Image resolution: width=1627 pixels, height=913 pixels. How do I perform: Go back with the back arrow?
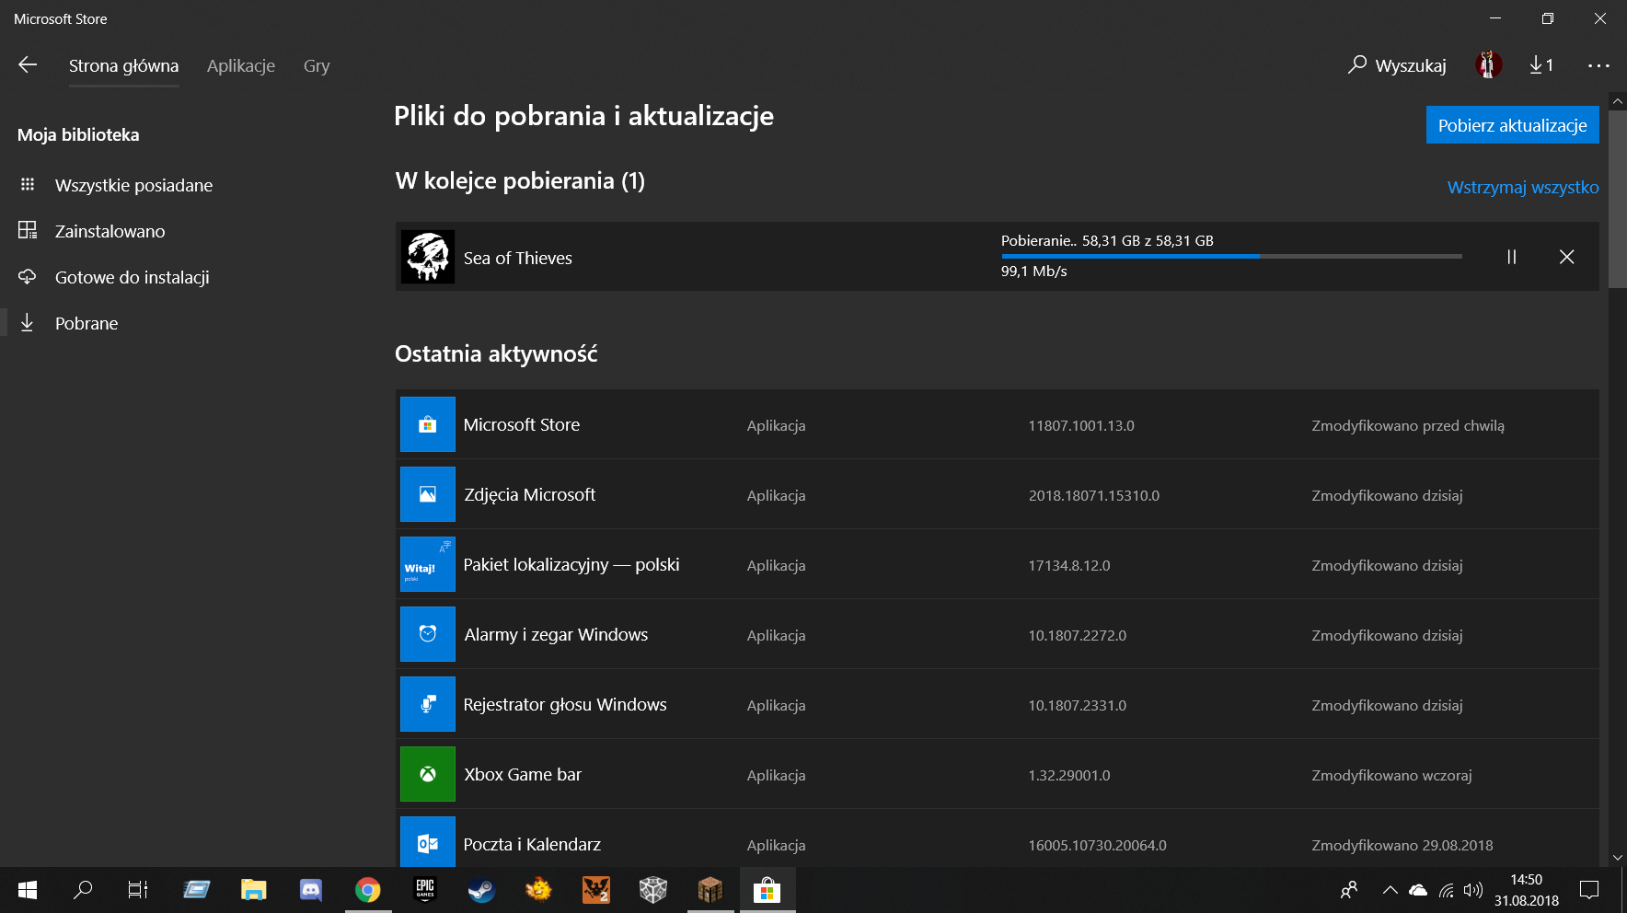[28, 64]
